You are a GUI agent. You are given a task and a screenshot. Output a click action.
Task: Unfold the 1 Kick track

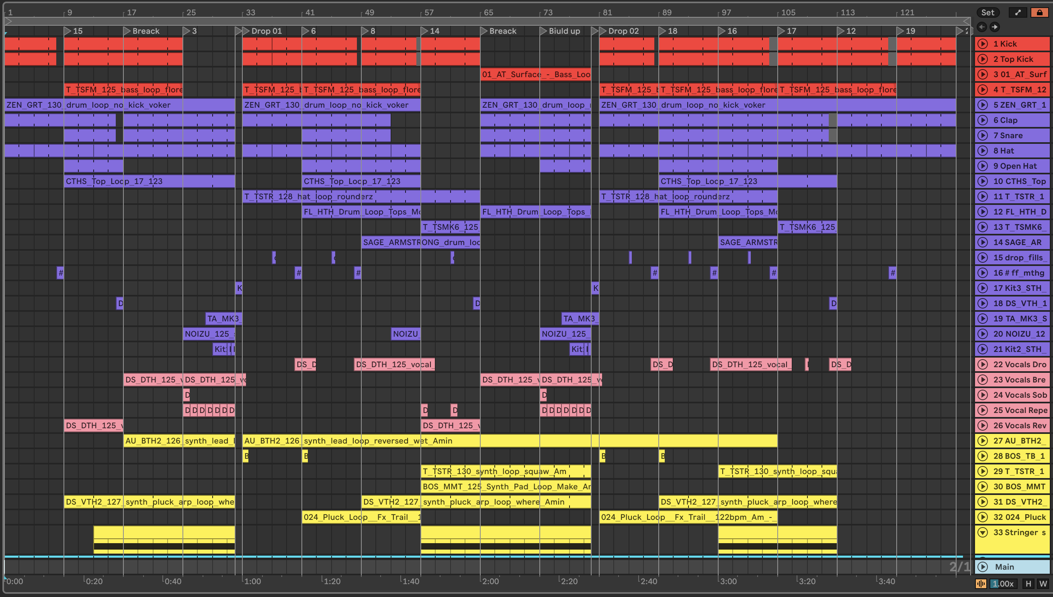click(982, 44)
